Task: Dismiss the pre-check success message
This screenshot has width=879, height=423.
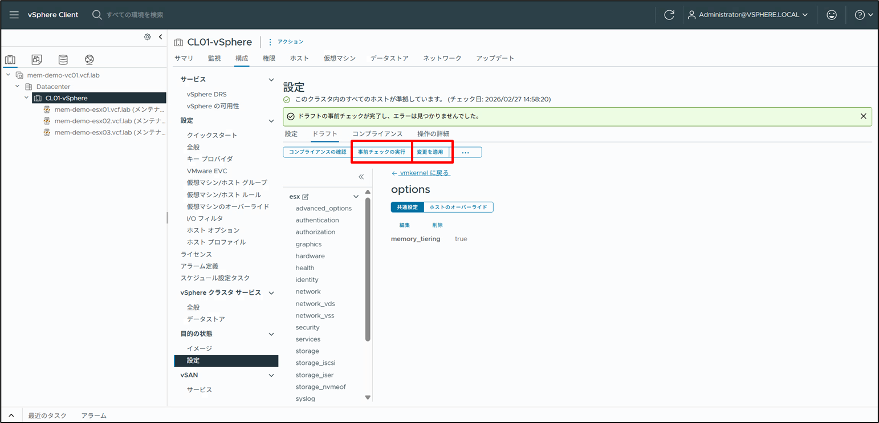Action: (x=863, y=116)
